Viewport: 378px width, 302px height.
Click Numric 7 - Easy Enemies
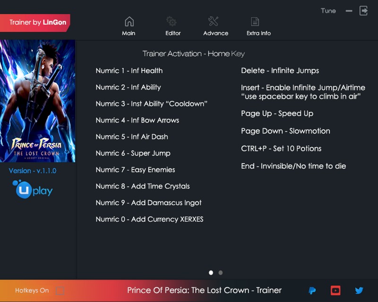136,170
